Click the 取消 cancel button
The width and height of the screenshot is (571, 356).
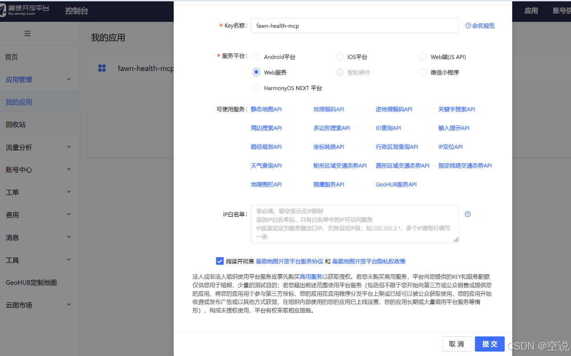(457, 344)
